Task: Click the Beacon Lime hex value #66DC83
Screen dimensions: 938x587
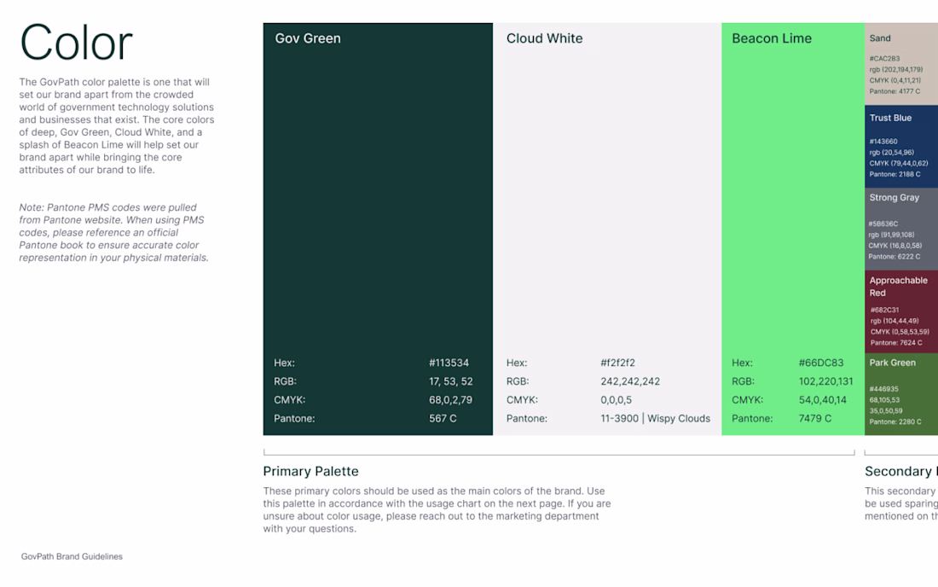Action: [x=820, y=363]
